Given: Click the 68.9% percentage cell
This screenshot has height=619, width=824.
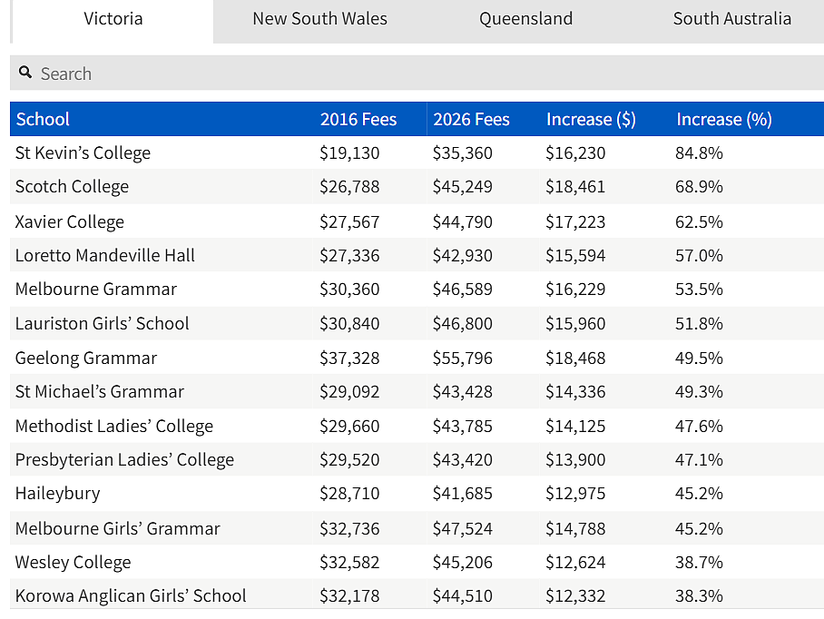Looking at the screenshot, I should pyautogui.click(x=699, y=187).
